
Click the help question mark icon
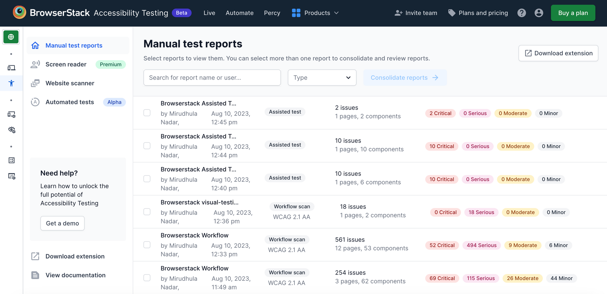(x=521, y=13)
